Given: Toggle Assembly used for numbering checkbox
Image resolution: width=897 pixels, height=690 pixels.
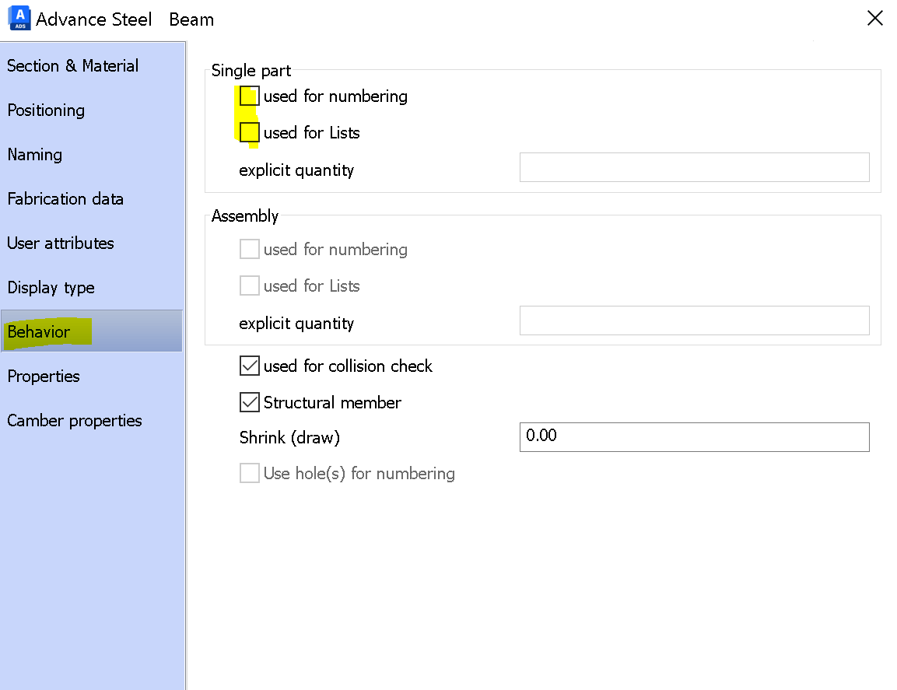Looking at the screenshot, I should click(250, 250).
